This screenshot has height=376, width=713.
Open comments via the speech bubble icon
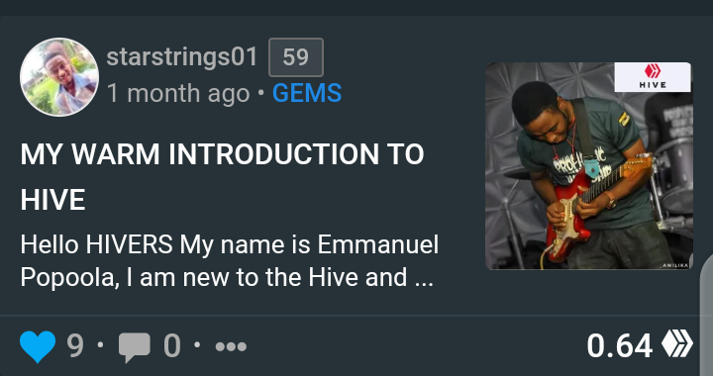coord(134,347)
